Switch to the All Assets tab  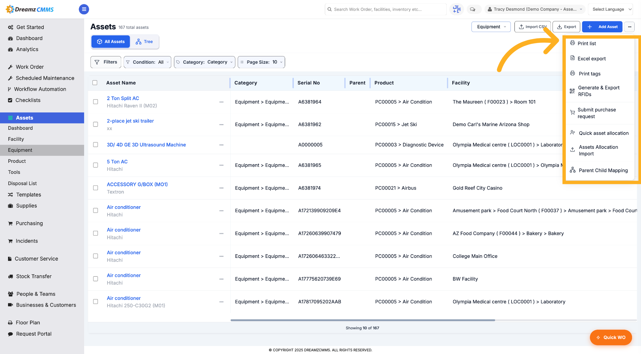point(111,42)
